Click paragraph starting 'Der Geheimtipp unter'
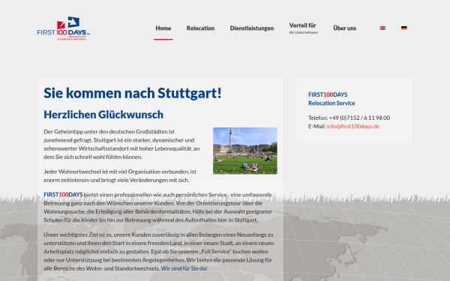This screenshot has width=450, height=281. point(122,144)
